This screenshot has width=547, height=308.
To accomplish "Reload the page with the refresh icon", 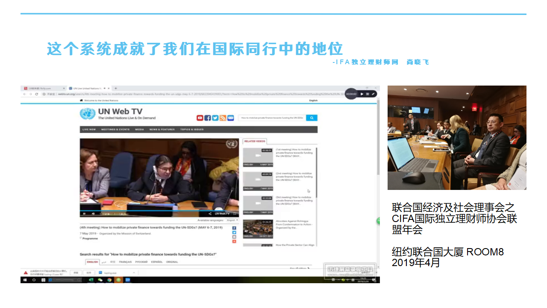I will pos(37,94).
